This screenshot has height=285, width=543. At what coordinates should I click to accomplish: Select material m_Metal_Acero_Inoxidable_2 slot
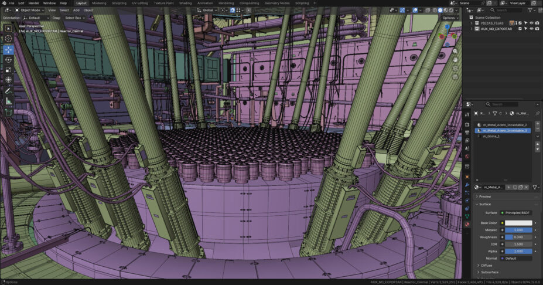(x=503, y=125)
